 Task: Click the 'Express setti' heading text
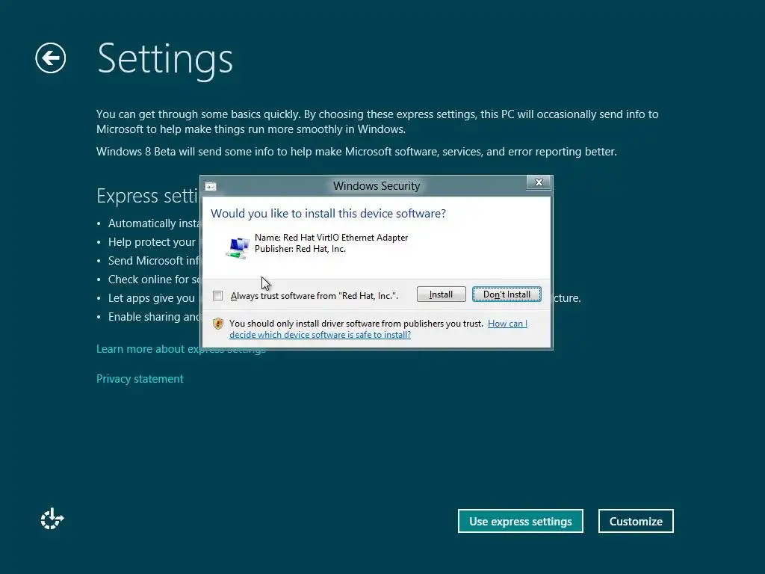pos(147,197)
